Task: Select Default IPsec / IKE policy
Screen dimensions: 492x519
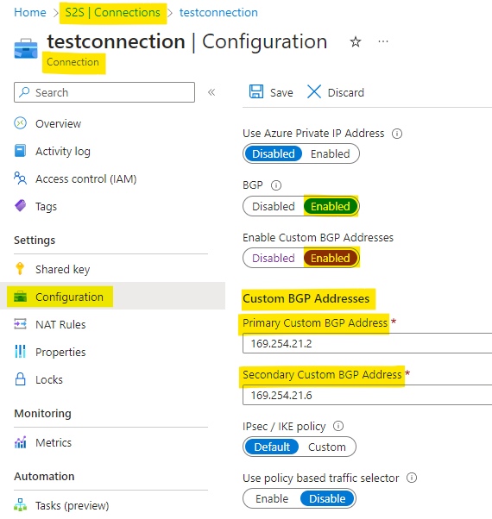Action: click(x=272, y=447)
